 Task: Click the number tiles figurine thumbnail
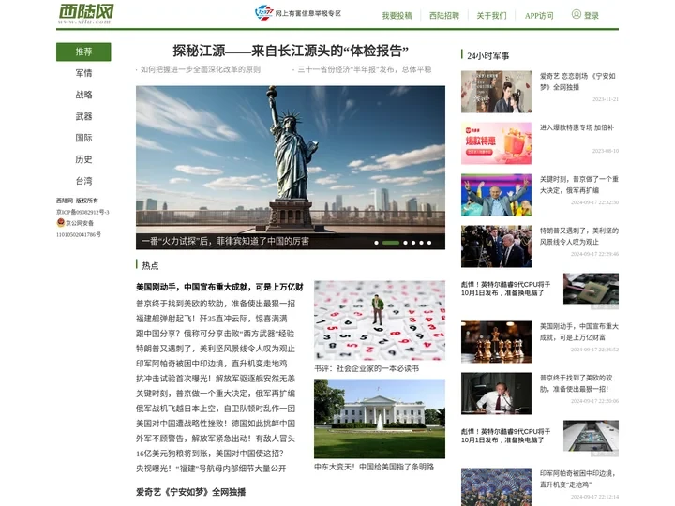[380, 320]
